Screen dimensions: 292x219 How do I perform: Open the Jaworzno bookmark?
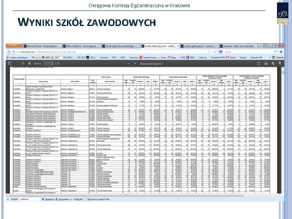point(132,58)
